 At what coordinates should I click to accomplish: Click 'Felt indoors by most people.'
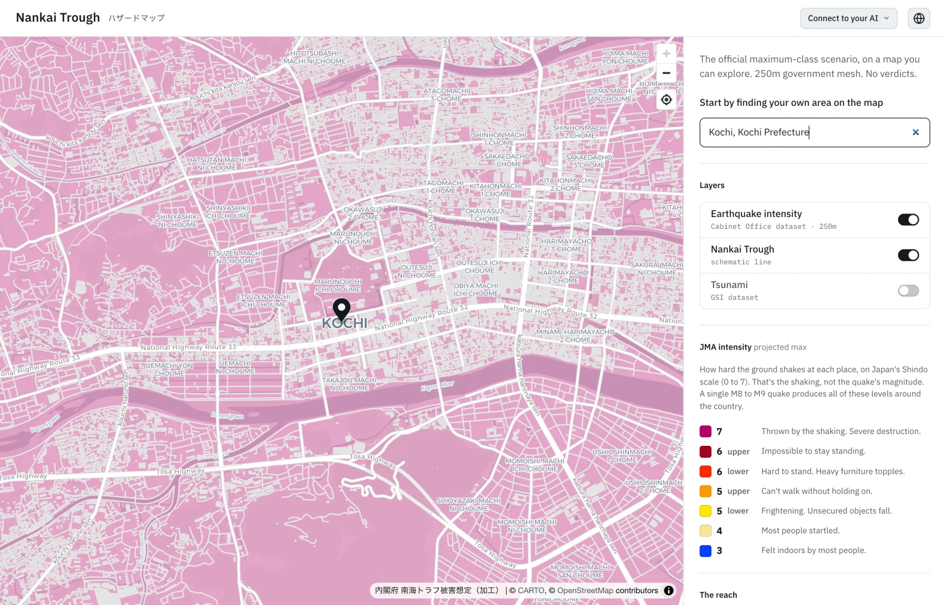[814, 551]
